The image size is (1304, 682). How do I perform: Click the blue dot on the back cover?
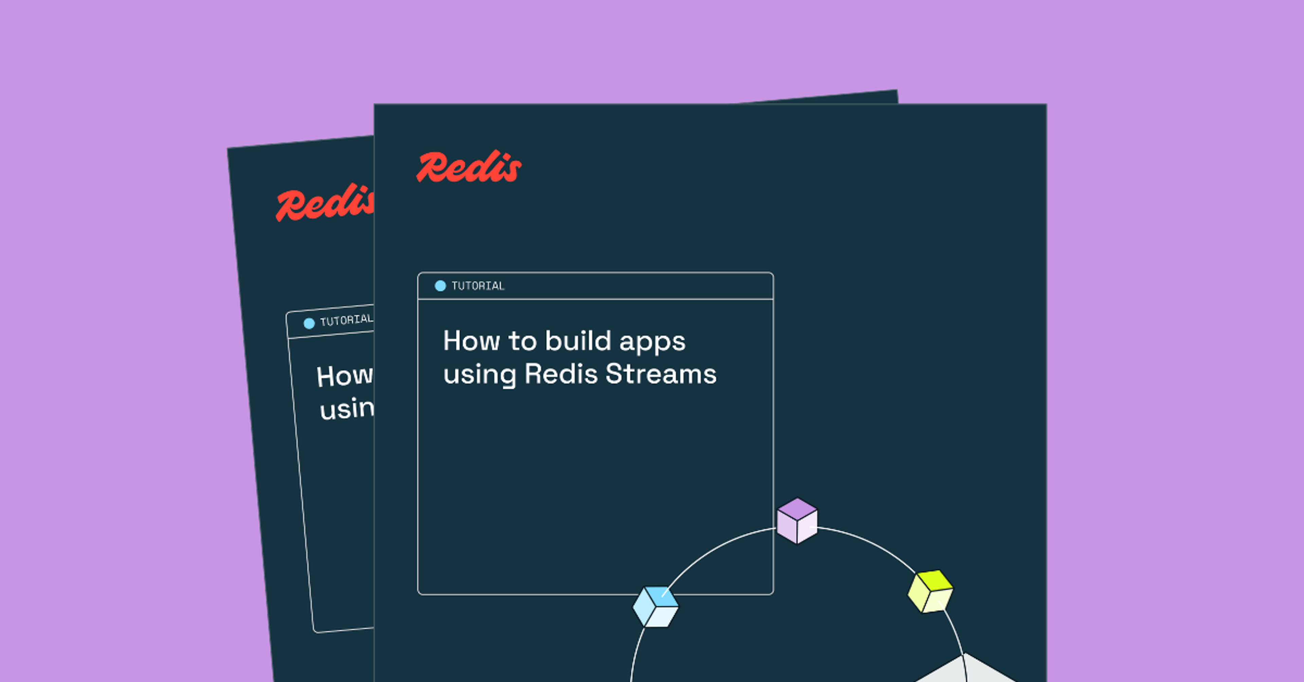[309, 323]
